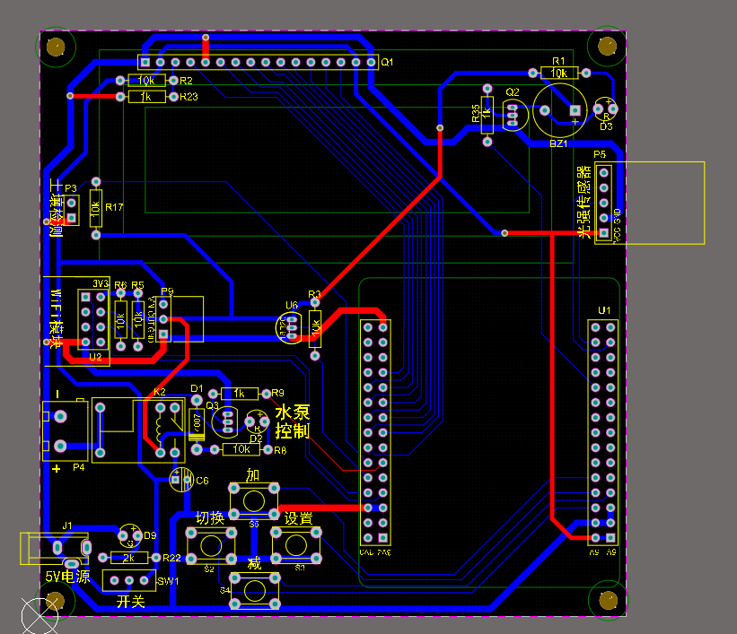This screenshot has height=634, width=737.
Task: Select the S3 push button footprint
Action: 296,545
